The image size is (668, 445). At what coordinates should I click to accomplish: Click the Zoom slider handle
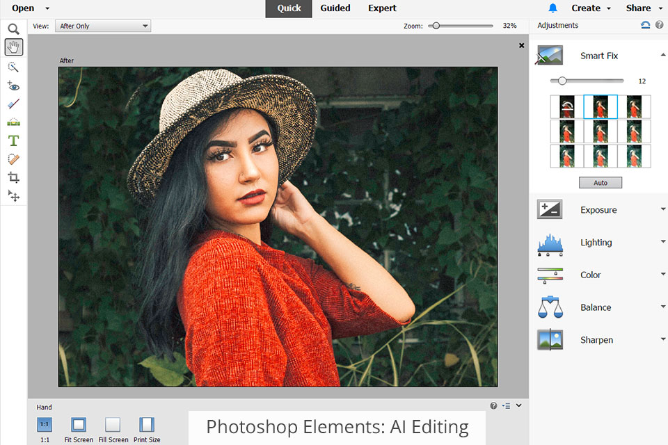pos(436,26)
